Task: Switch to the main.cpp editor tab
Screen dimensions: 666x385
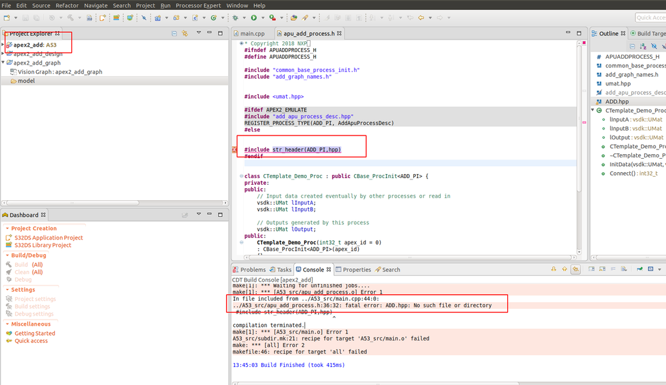Action: point(249,33)
